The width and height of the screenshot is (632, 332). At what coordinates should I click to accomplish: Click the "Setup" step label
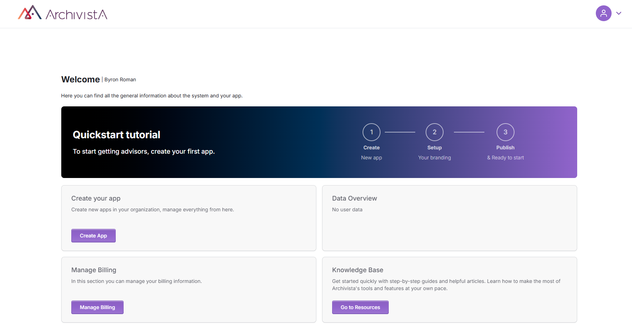tap(434, 148)
